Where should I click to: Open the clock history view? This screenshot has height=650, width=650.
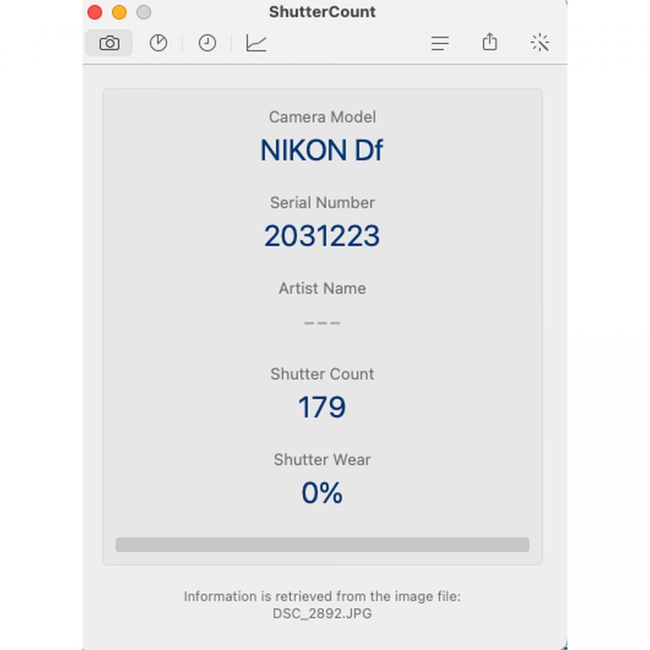tap(207, 43)
